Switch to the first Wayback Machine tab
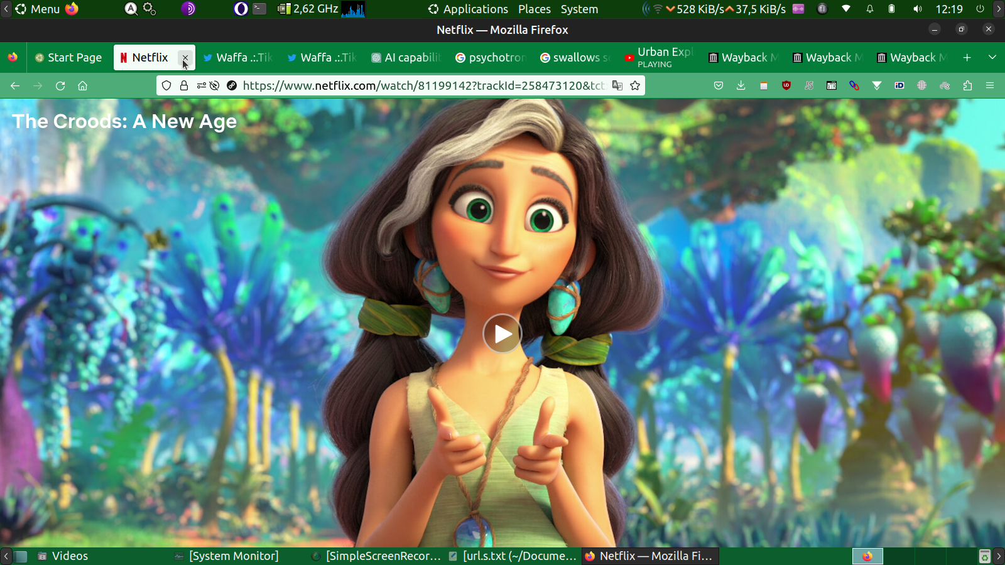Screen dimensions: 1005x565 point(743,57)
